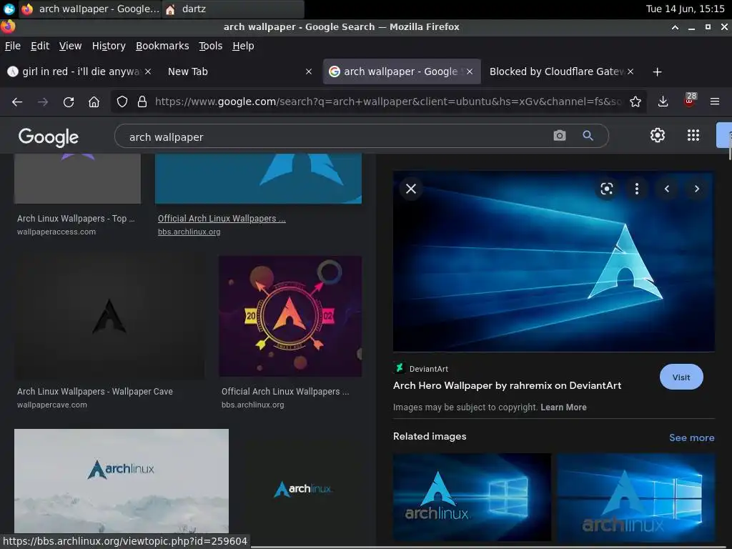Open the Google apps grid
This screenshot has width=732, height=549.
pyautogui.click(x=693, y=135)
